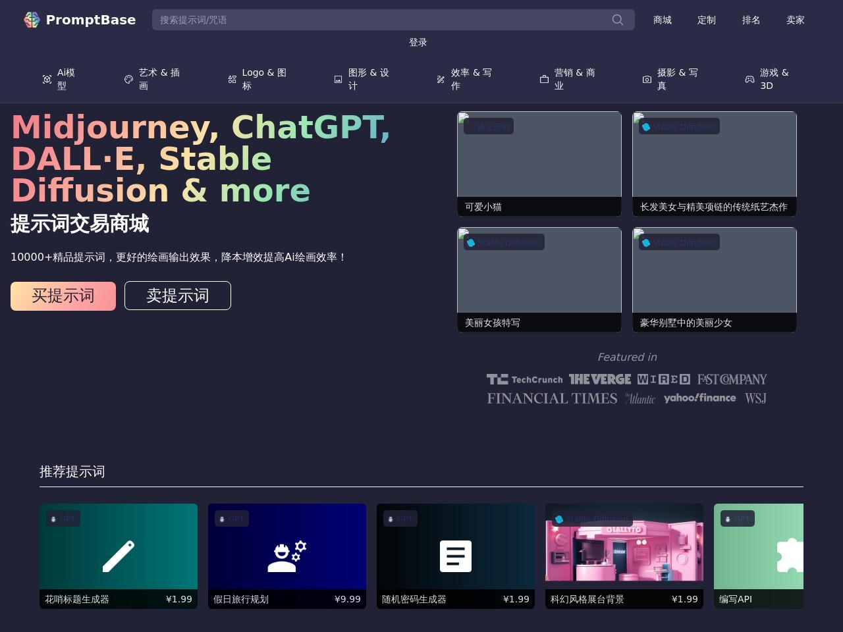Click the camera icon for 摄影 & 写真
843x632 pixels.
tap(647, 79)
